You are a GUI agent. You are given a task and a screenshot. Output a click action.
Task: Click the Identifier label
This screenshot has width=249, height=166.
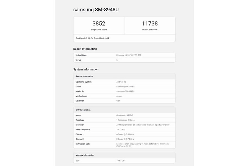click(80, 125)
